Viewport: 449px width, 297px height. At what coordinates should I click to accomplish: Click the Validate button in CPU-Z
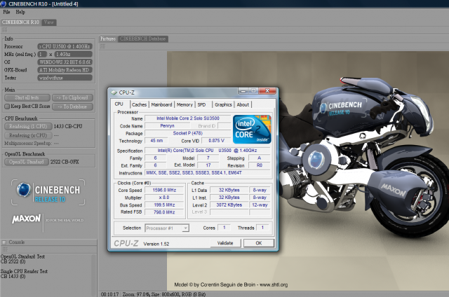click(225, 243)
